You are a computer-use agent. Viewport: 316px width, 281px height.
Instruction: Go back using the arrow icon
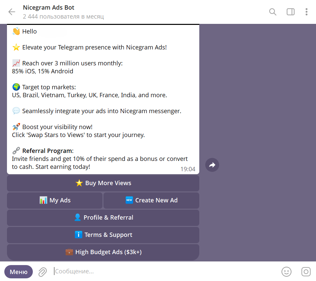pyautogui.click(x=12, y=12)
